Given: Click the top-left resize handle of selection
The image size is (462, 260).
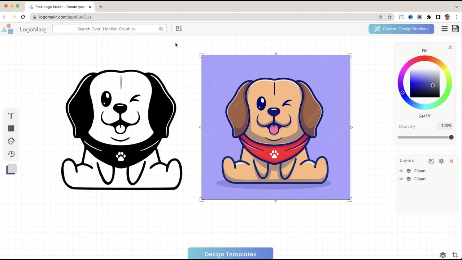Looking at the screenshot, I should pyautogui.click(x=202, y=55).
